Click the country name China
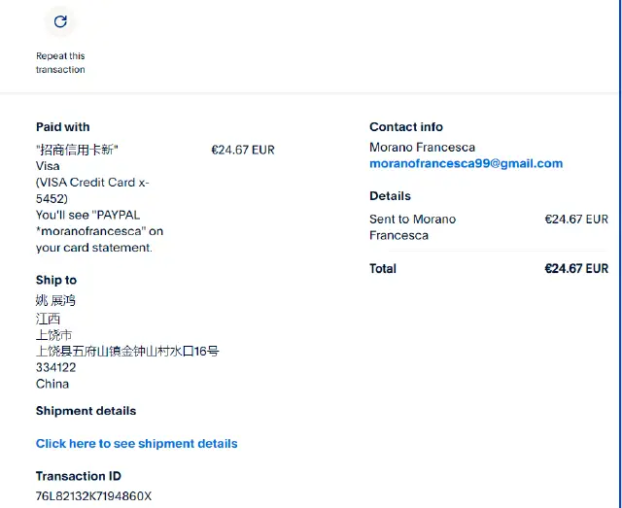 52,384
